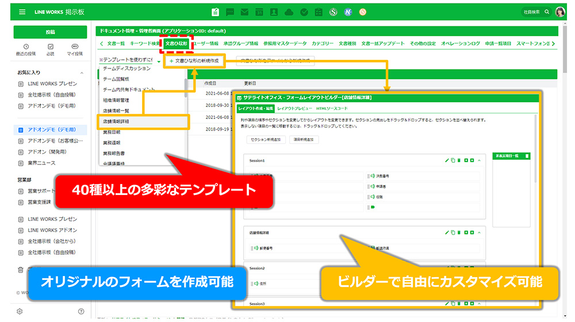This screenshot has height=322, width=575.
Task: Open the survey clipboard icon in top bar
Action: coord(319,12)
